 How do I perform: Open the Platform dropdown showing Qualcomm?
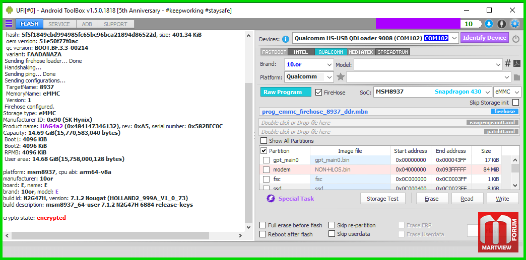click(309, 77)
